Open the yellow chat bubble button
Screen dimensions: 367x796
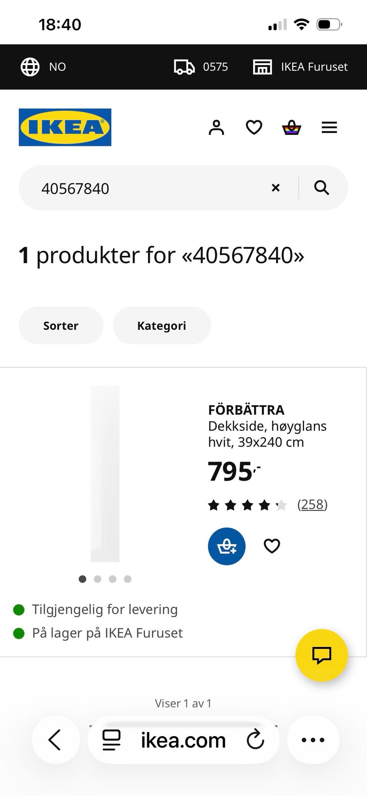pyautogui.click(x=322, y=655)
